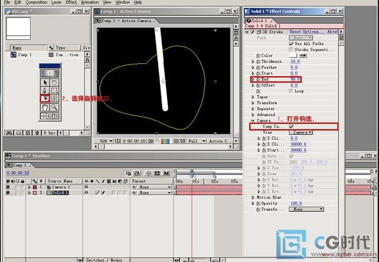Screen dimensions: 379x262
Task: Collapse the 3D Stroke effect group
Action: tap(246, 32)
